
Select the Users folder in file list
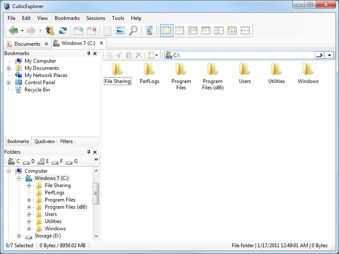245,73
